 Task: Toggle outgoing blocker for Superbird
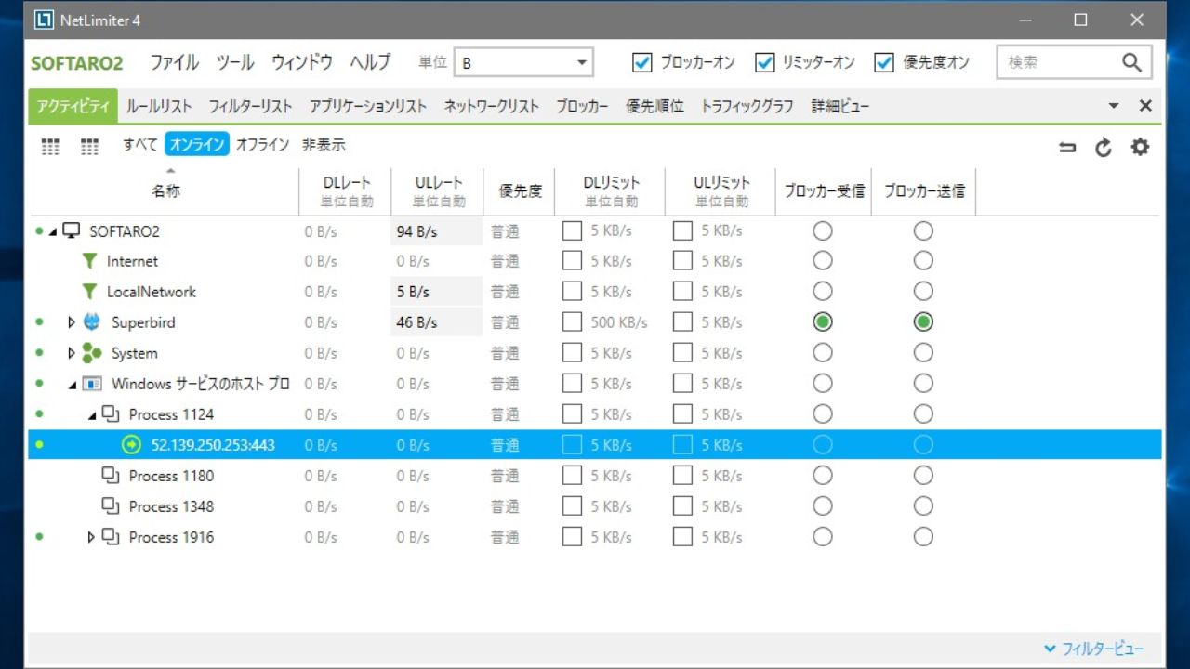coord(923,322)
